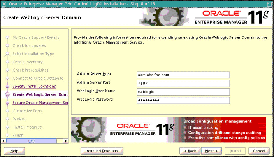Screen dimensions: 274x157
Task: Click the Admin Server Host label
Action: pos(94,74)
